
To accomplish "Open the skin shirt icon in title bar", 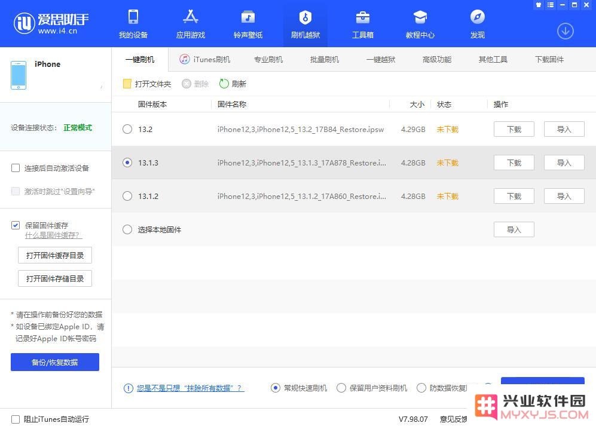I will (538, 5).
